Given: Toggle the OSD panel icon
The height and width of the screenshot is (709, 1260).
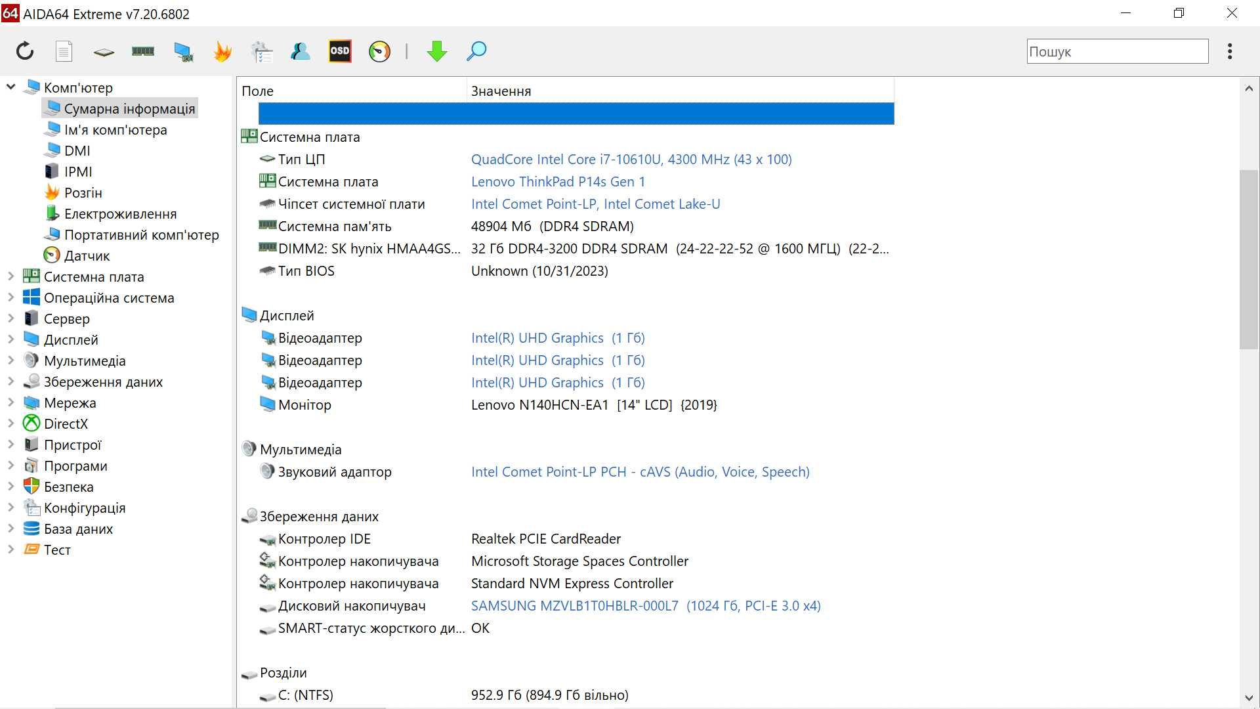Looking at the screenshot, I should [340, 51].
